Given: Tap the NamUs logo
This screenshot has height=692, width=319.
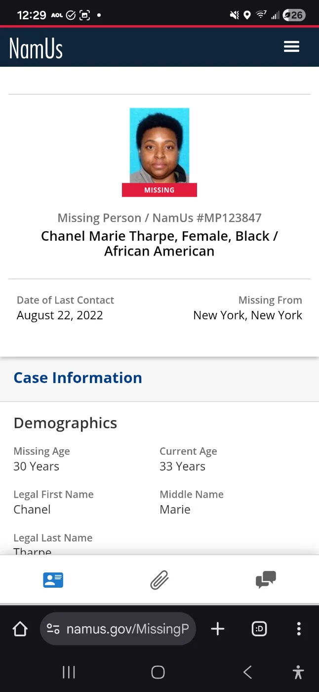Looking at the screenshot, I should (x=36, y=48).
